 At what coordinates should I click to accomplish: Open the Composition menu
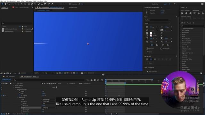point(11,1)
